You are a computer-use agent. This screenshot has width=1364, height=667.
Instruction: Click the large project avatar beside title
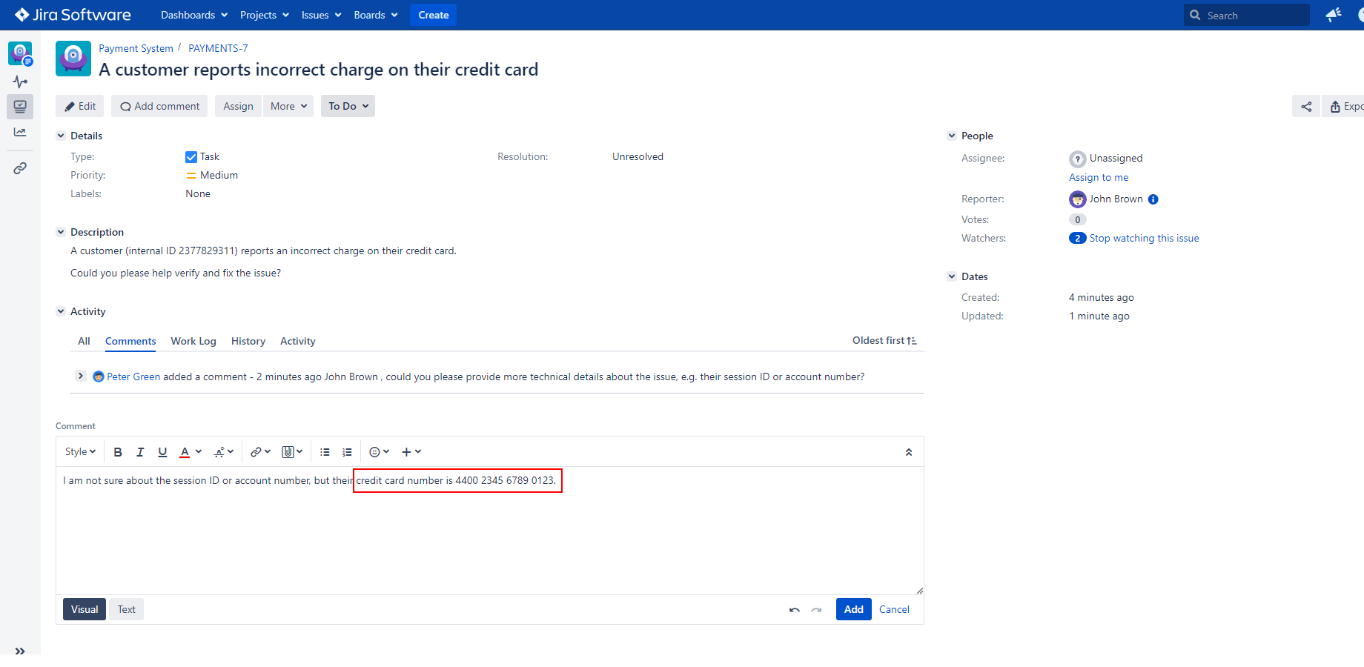[73, 59]
